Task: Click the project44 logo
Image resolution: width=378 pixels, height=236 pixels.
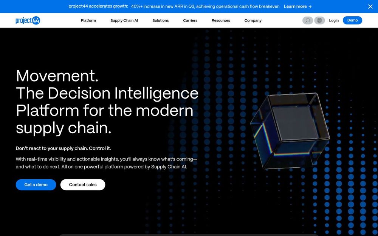Action: coord(28,20)
